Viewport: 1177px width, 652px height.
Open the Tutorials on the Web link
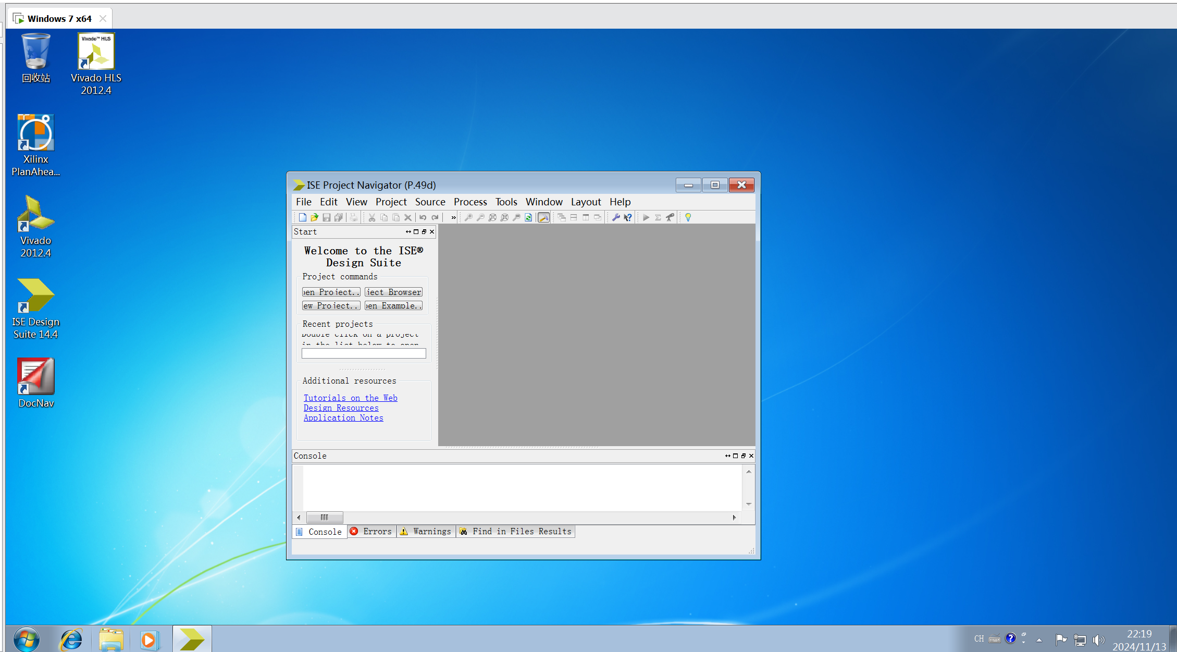click(x=350, y=398)
